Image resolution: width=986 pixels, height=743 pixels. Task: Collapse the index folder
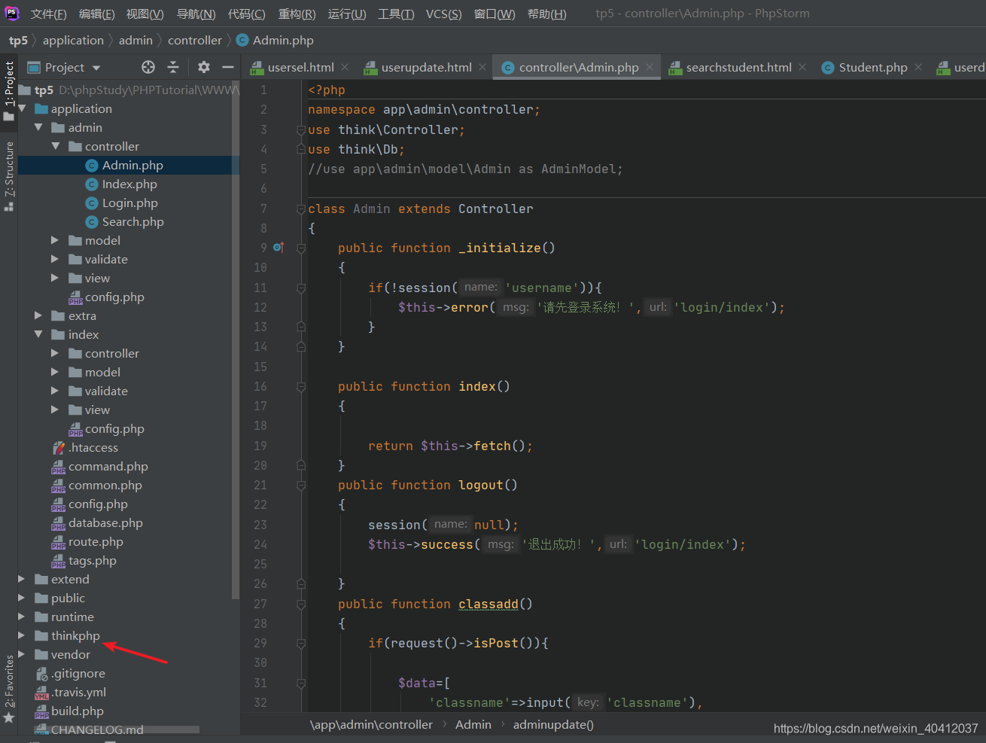point(38,334)
